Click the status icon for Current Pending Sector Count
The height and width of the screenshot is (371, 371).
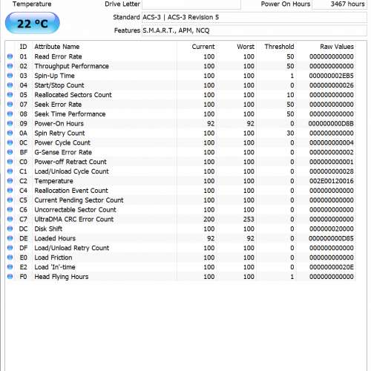click(x=10, y=200)
